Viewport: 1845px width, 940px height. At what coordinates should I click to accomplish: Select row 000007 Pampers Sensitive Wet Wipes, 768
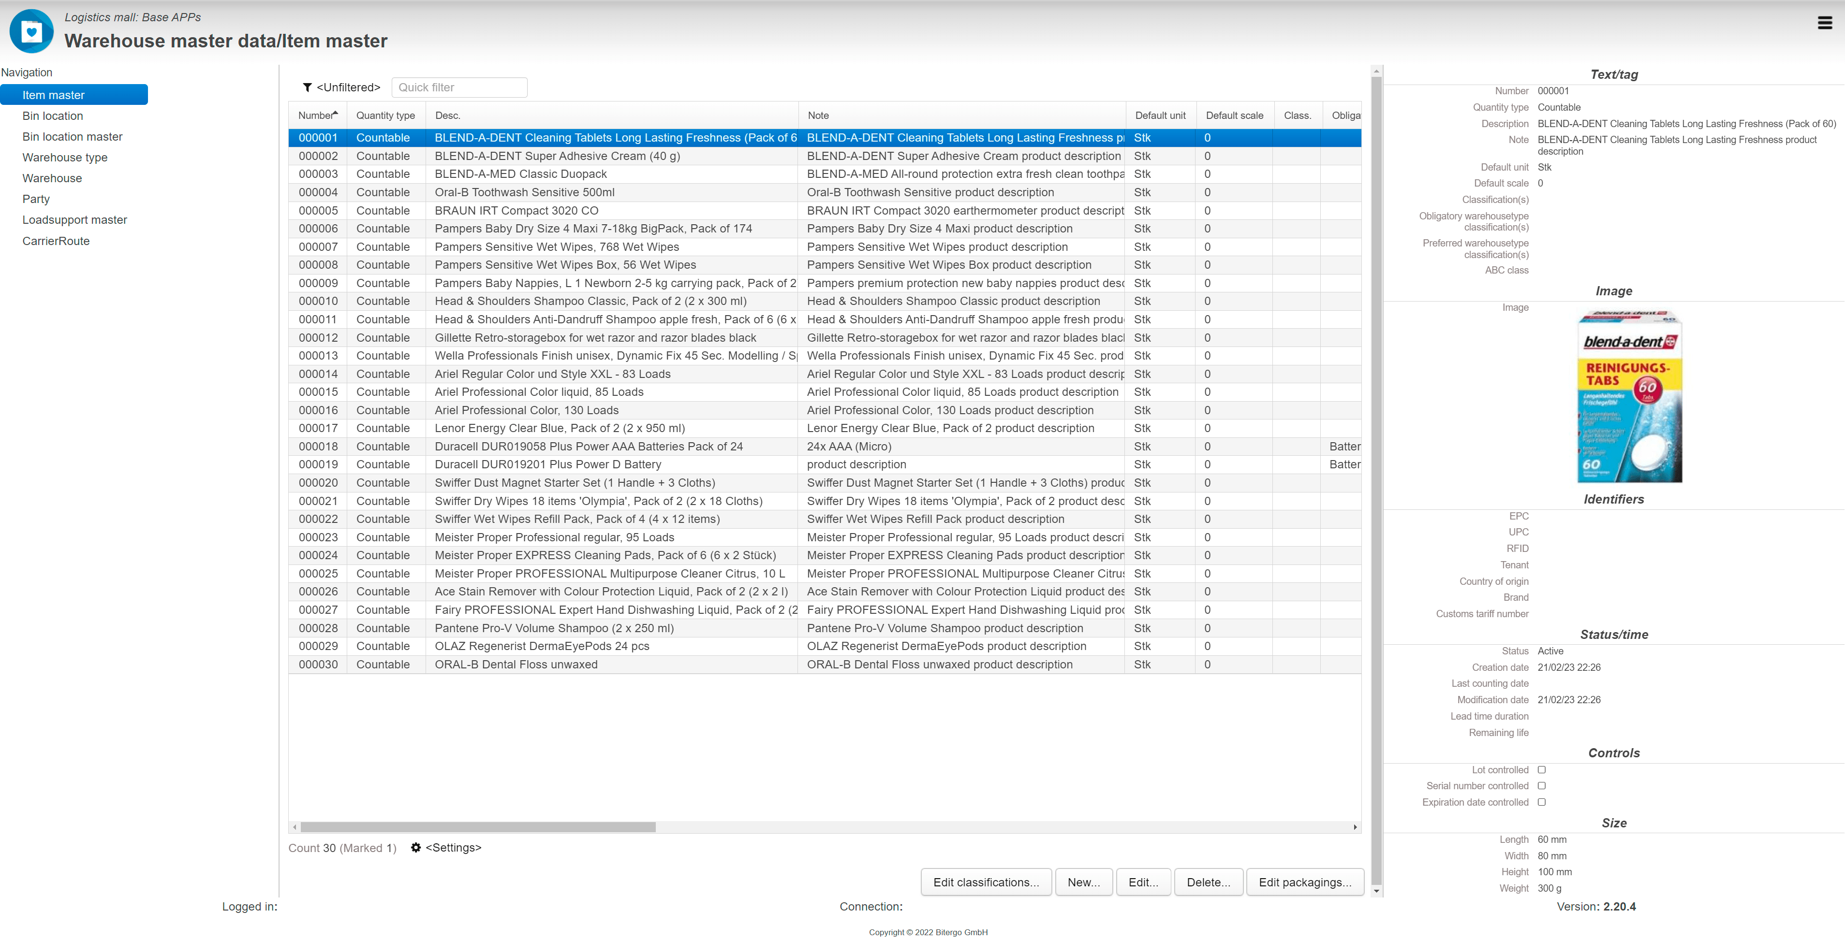tap(825, 247)
